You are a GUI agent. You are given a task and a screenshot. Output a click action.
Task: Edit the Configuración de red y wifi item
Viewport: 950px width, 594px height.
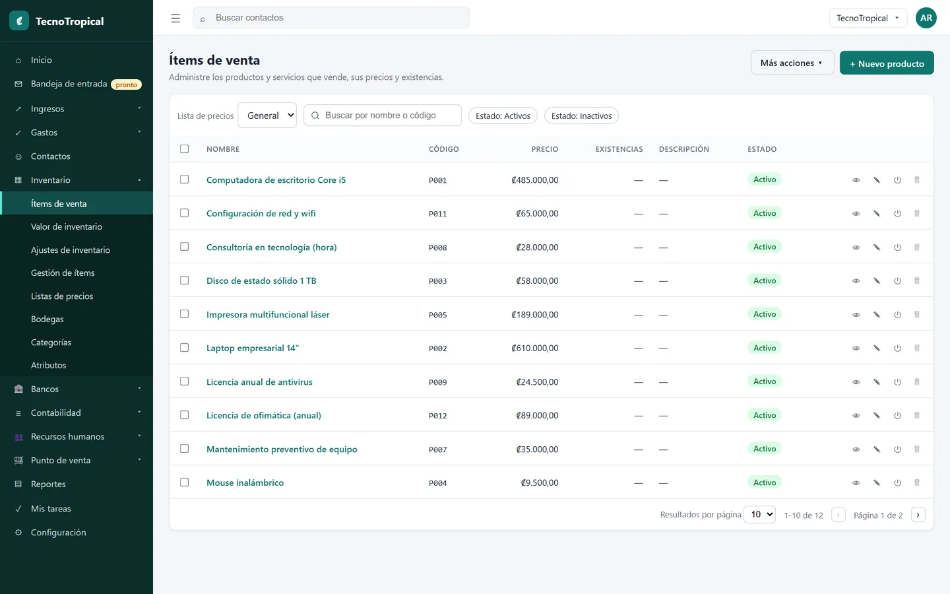[x=877, y=214]
